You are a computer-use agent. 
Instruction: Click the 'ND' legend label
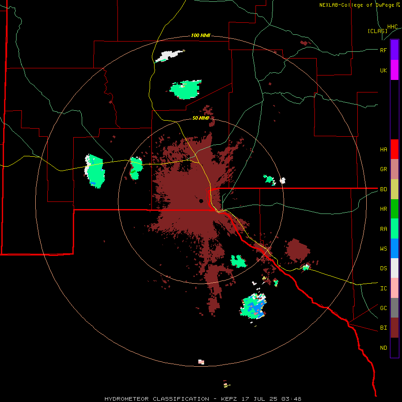tap(383, 348)
